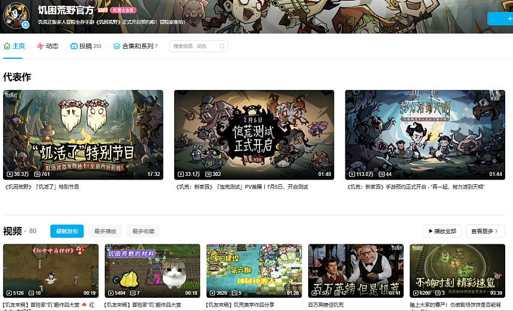The image size is (513, 311).
Task: Expand 查看更多 with the chevron arrow
Action: tap(485, 231)
